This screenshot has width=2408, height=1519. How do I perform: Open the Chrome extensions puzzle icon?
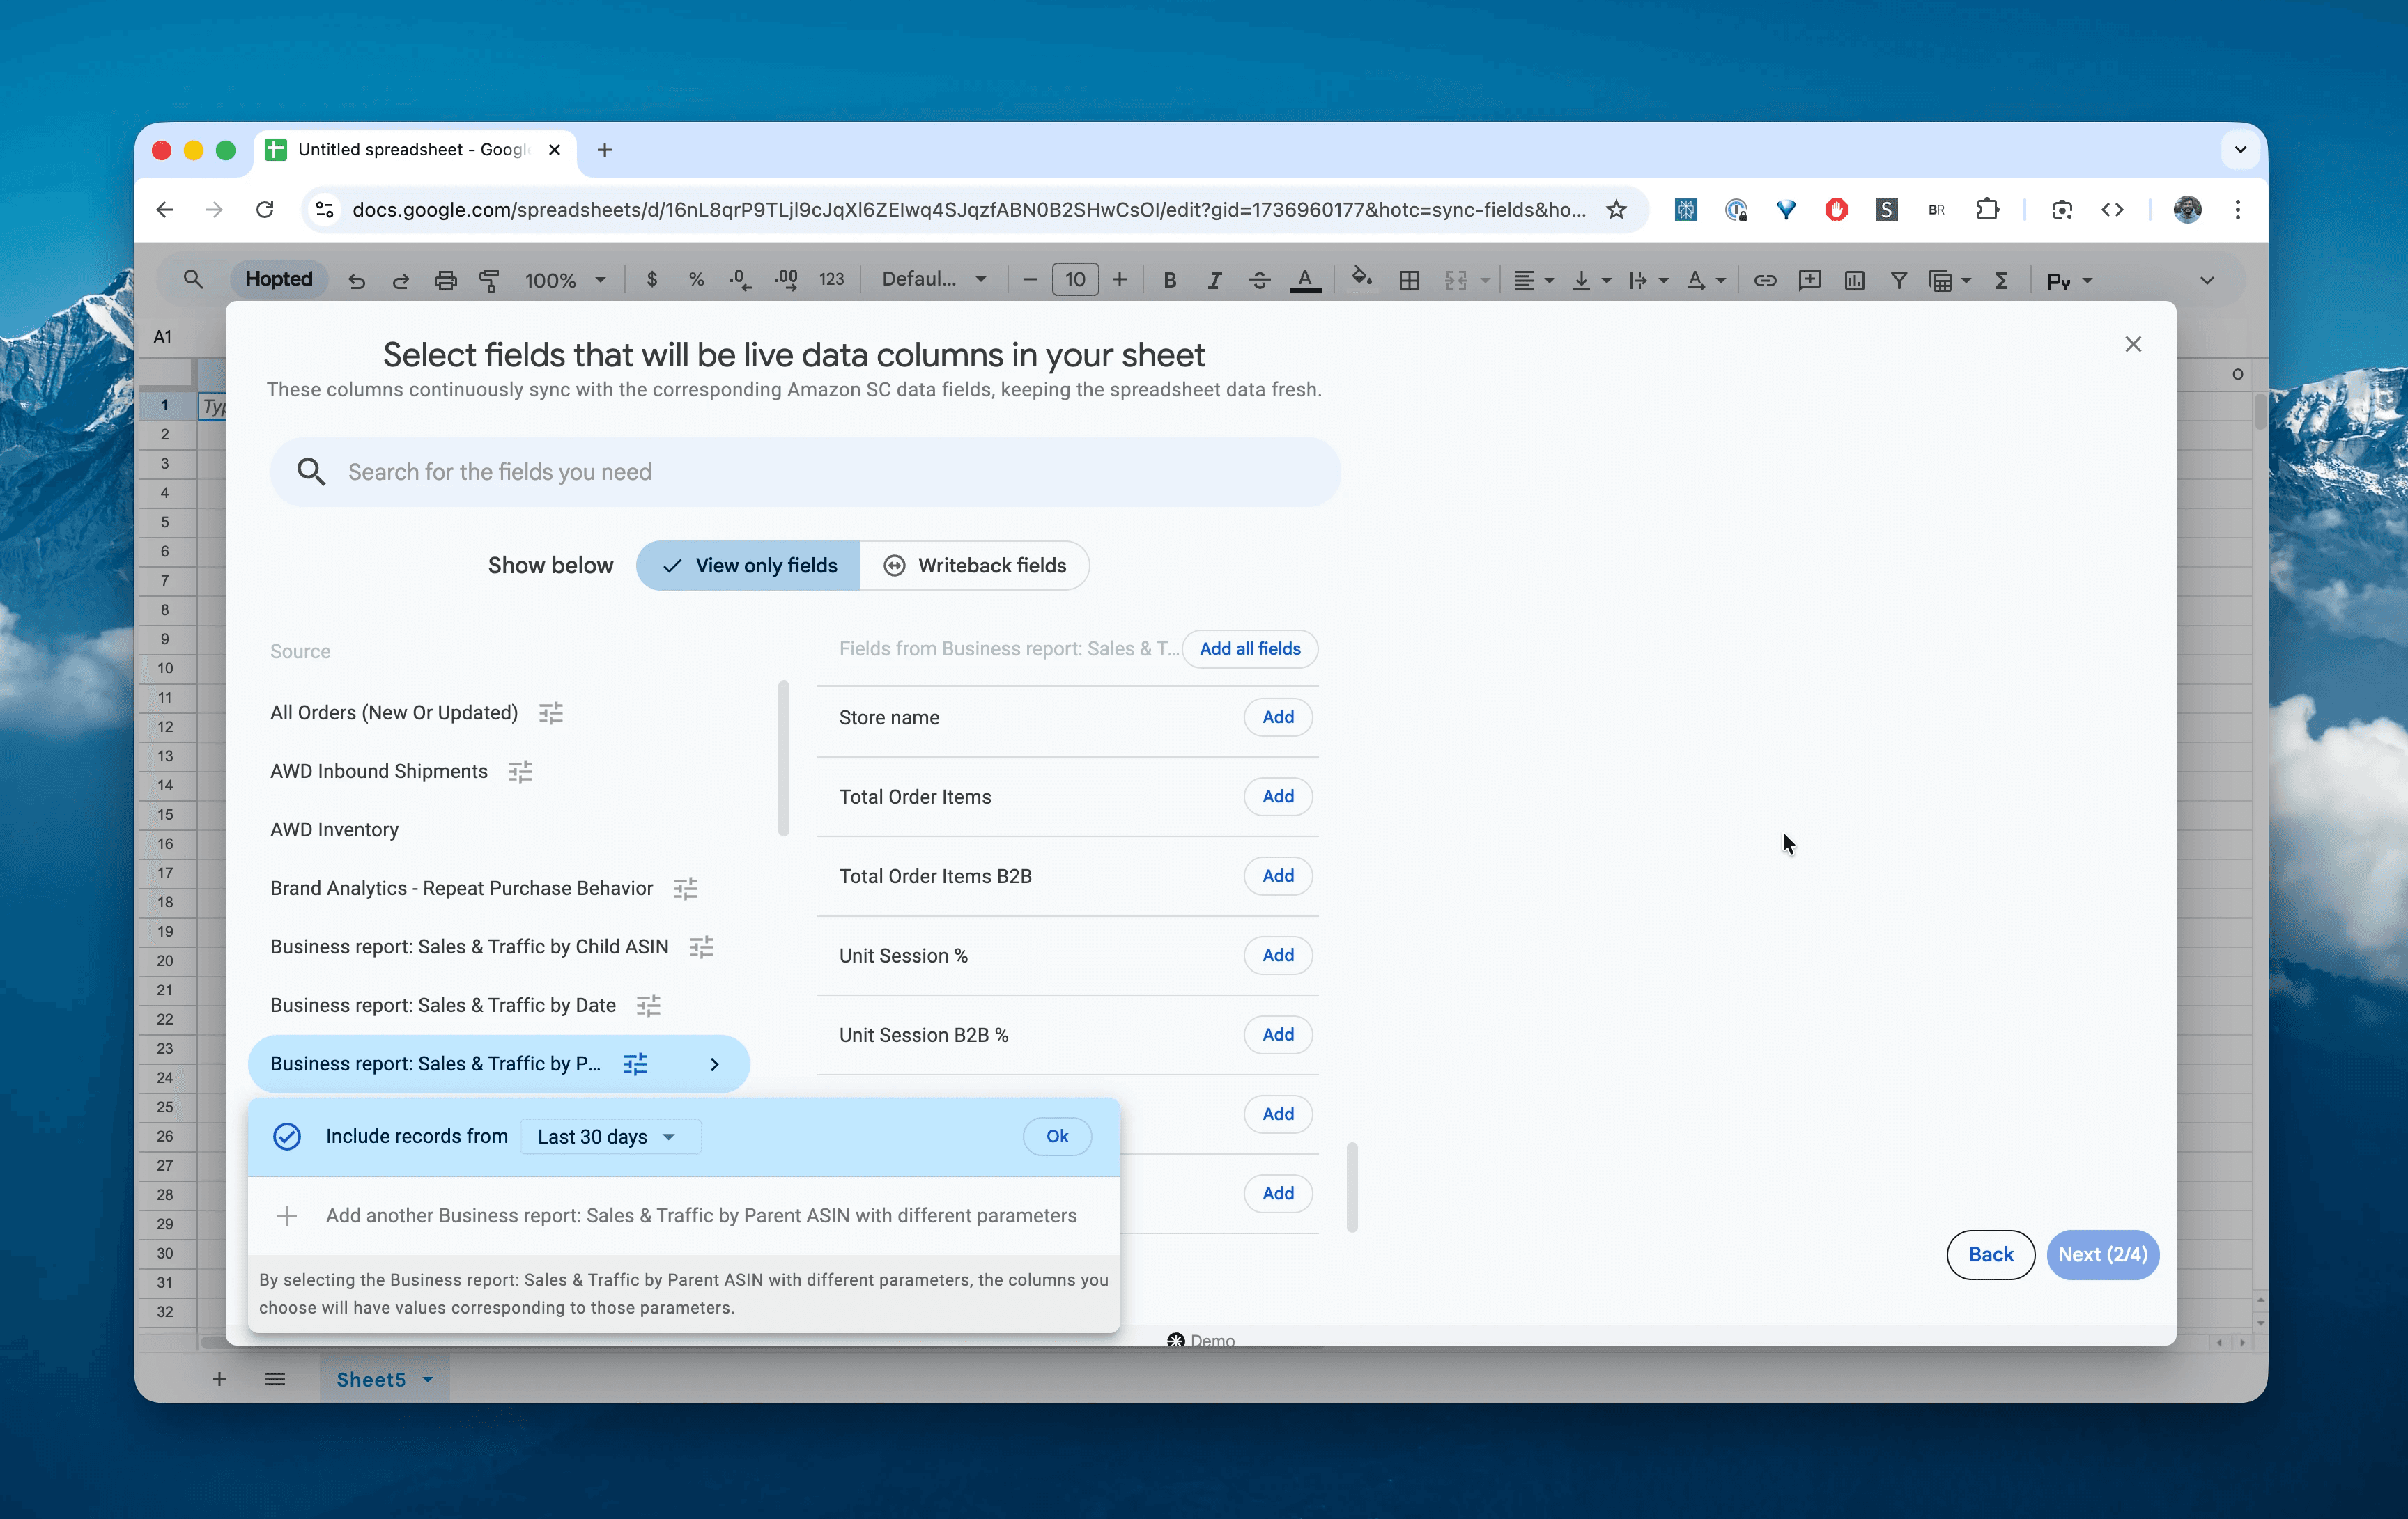coord(1987,210)
